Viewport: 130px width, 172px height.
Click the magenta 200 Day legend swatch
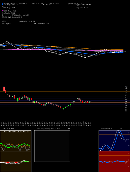click(x=3, y=10)
